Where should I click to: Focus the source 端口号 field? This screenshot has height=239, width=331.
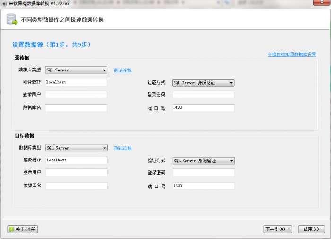pos(203,108)
